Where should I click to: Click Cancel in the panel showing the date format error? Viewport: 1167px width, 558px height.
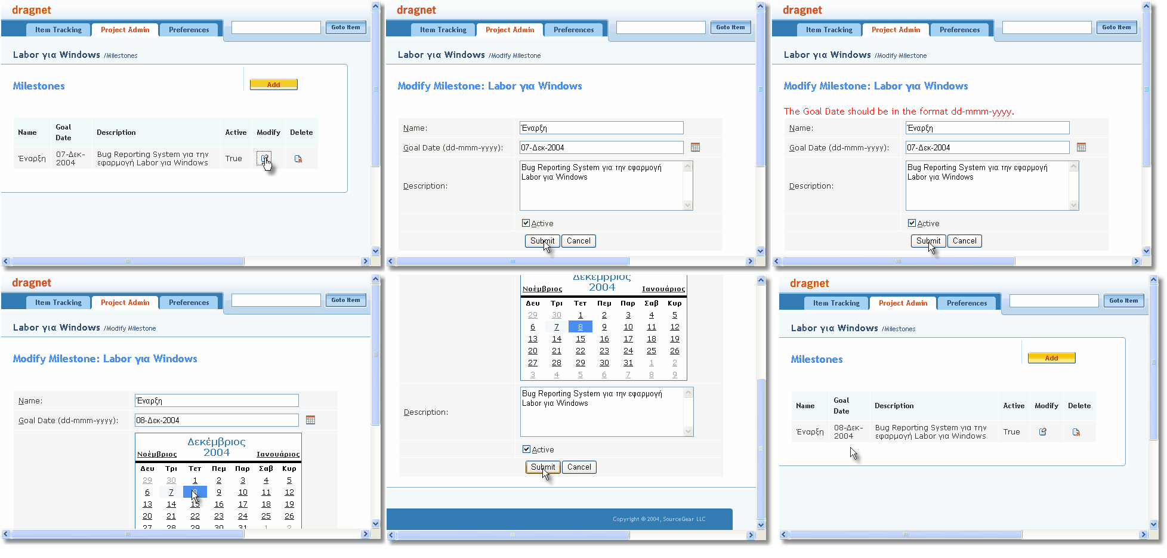(x=965, y=241)
